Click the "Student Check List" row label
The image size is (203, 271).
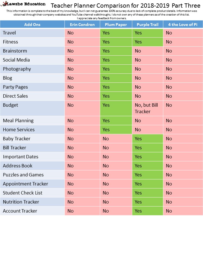(x=23, y=193)
